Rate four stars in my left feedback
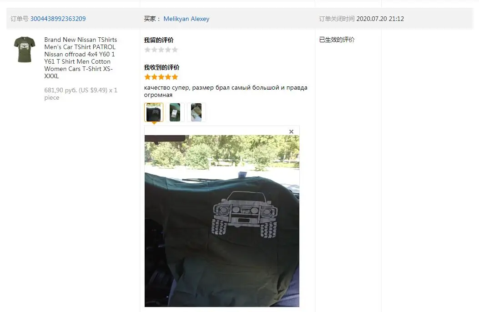The height and width of the screenshot is (312, 479). [168, 50]
